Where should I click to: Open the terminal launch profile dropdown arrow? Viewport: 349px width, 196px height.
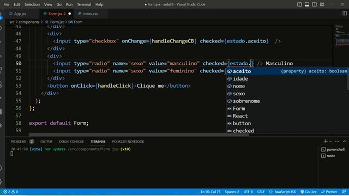pos(330,142)
